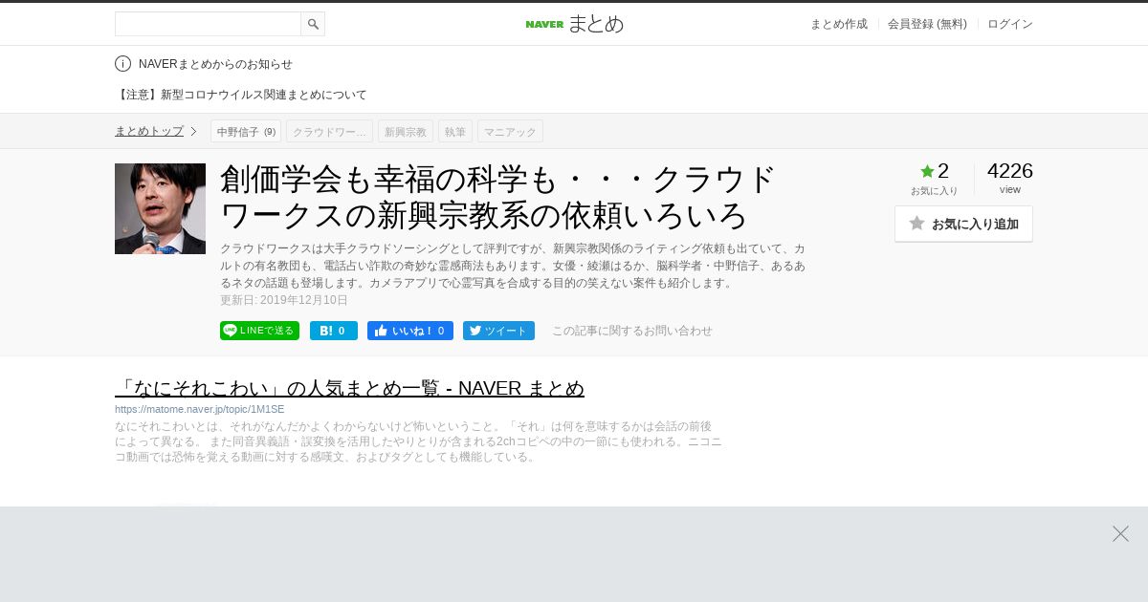Share via LINEで送る button
The width and height of the screenshot is (1148, 602).
[x=259, y=331]
